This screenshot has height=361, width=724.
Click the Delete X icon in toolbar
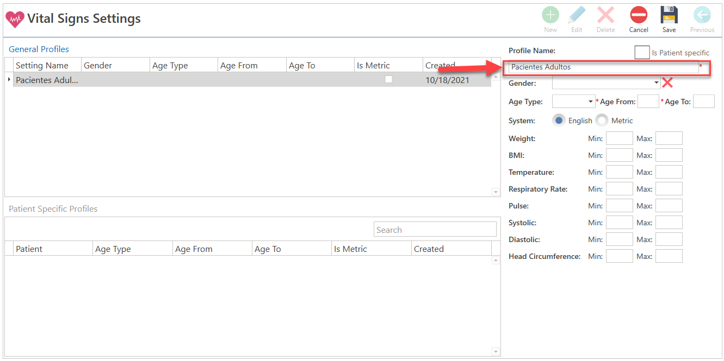click(605, 15)
